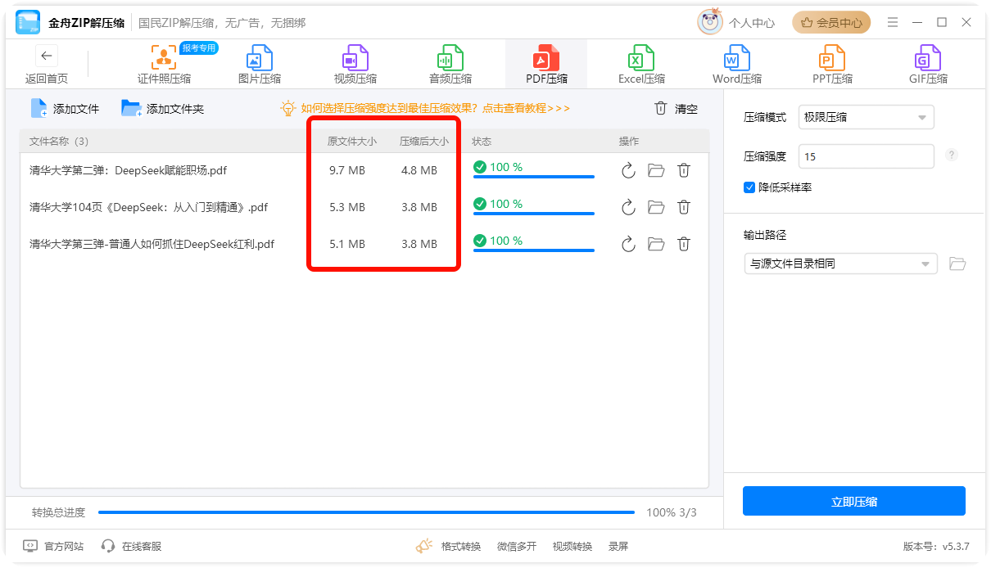Open the GIF compression tool (GIF压缩)
991x568 pixels.
click(928, 65)
